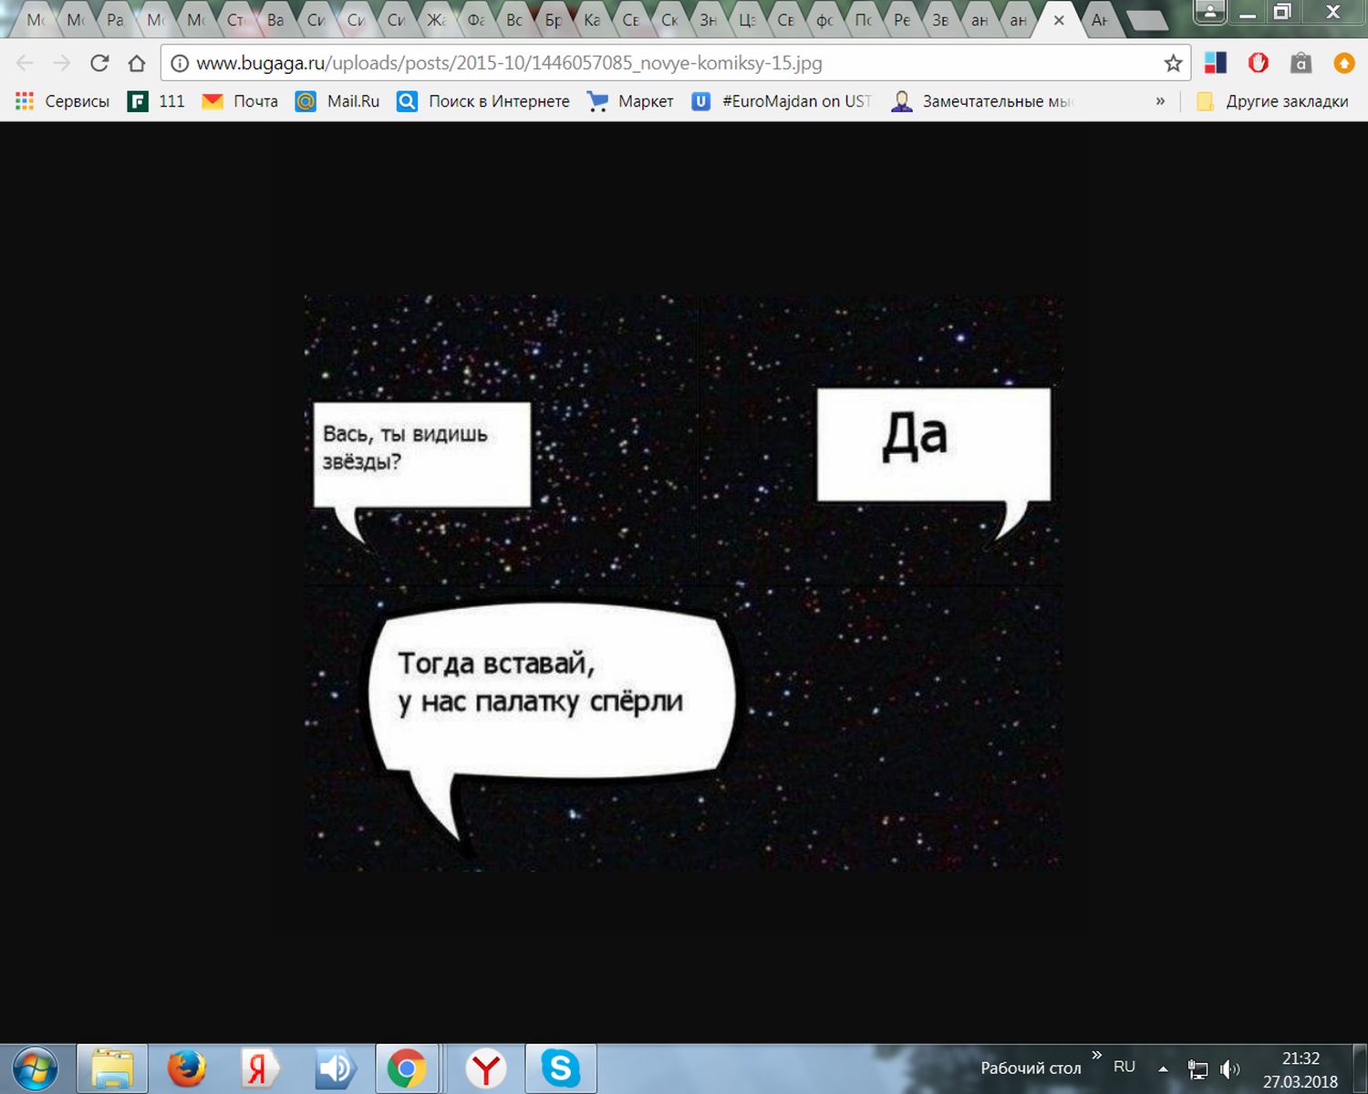The height and width of the screenshot is (1094, 1368).
Task: View site information icon in address bar
Action: tap(180, 63)
